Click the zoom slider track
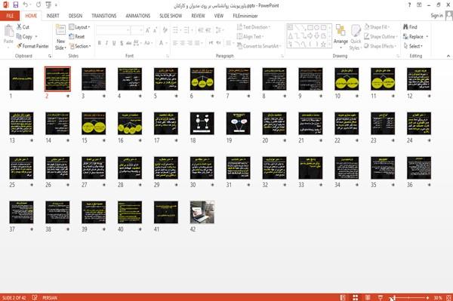 [410, 297]
